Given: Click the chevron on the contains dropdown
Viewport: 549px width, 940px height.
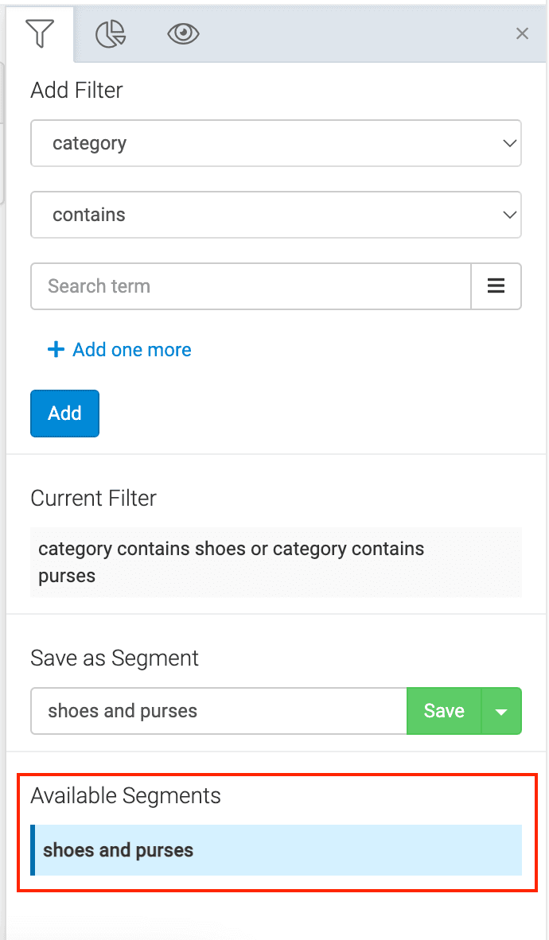Looking at the screenshot, I should (509, 215).
